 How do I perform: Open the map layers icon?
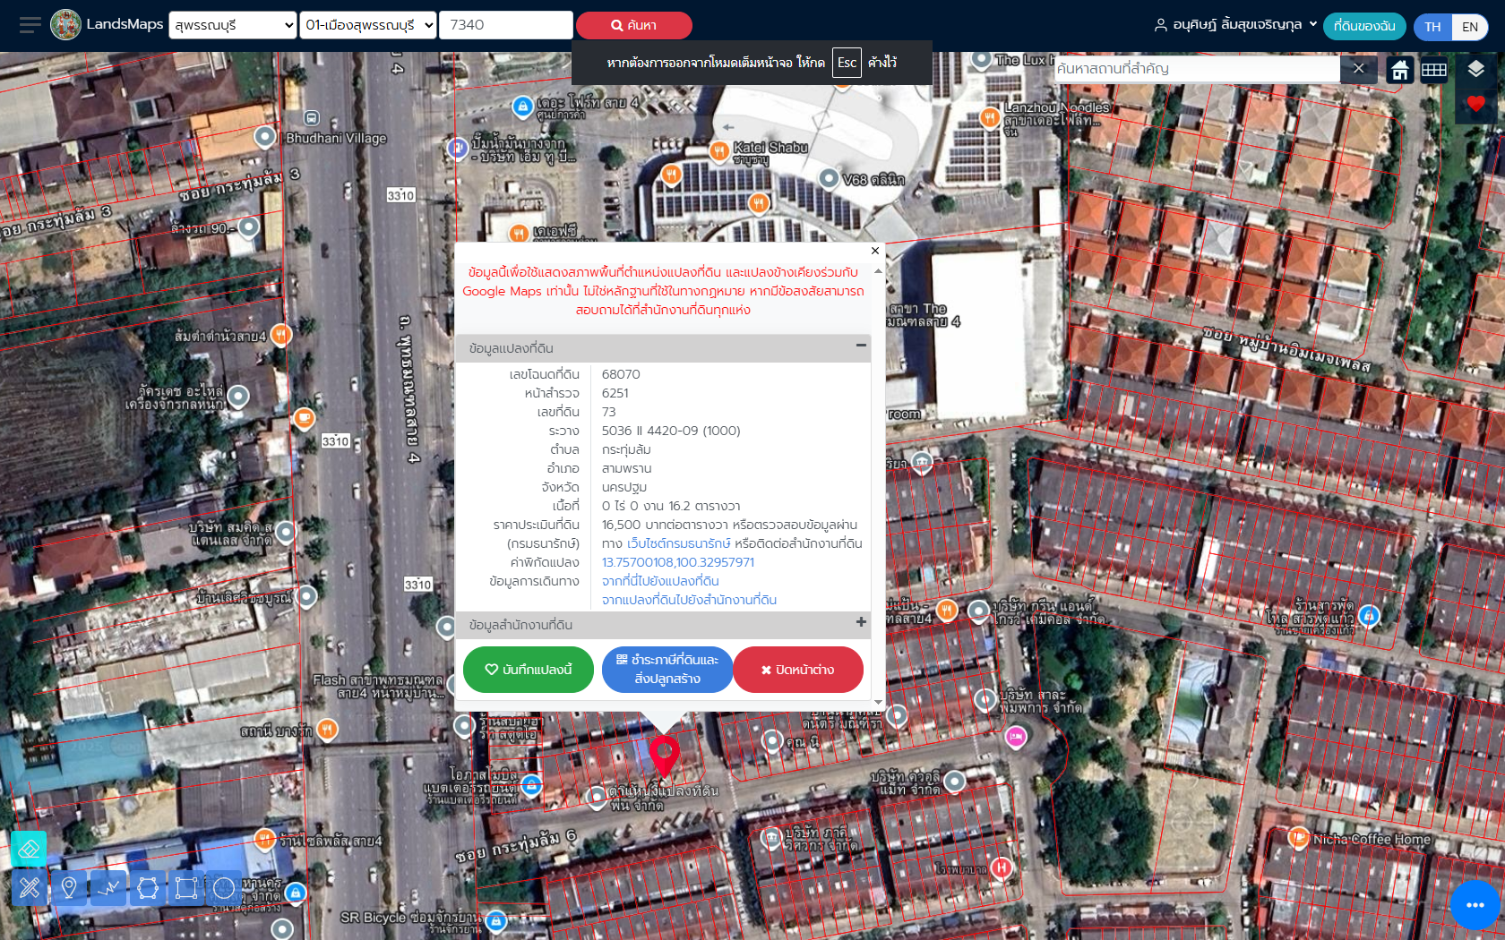tap(1475, 69)
